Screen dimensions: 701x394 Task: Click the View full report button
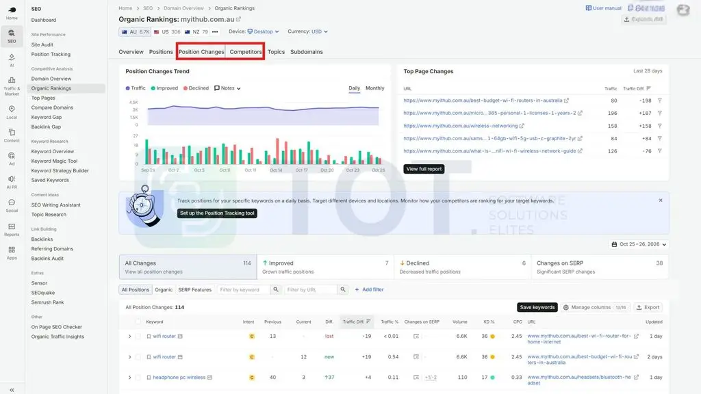click(x=424, y=169)
